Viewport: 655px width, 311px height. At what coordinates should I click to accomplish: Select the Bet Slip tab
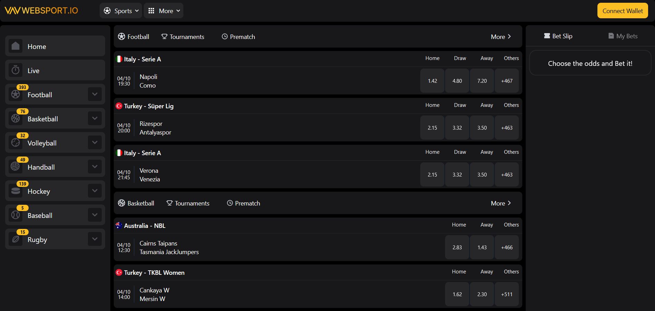coord(558,36)
